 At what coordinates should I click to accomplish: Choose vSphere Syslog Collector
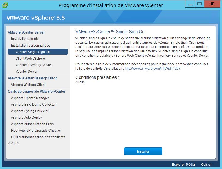[30, 111]
